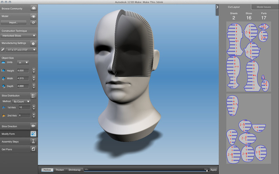279x174 pixels.
Task: Click the Apply button
Action: (x=213, y=170)
